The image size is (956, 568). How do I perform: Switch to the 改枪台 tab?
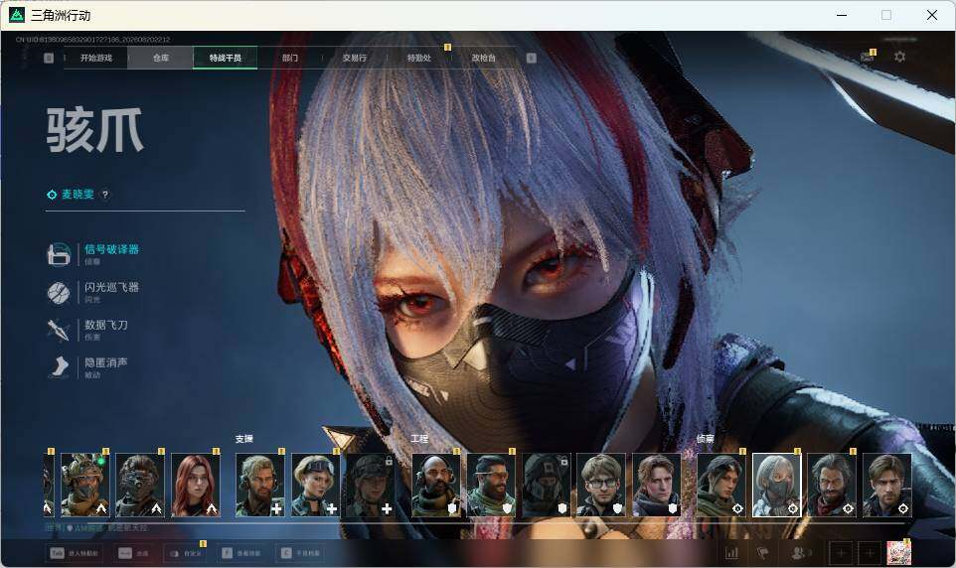[x=484, y=58]
